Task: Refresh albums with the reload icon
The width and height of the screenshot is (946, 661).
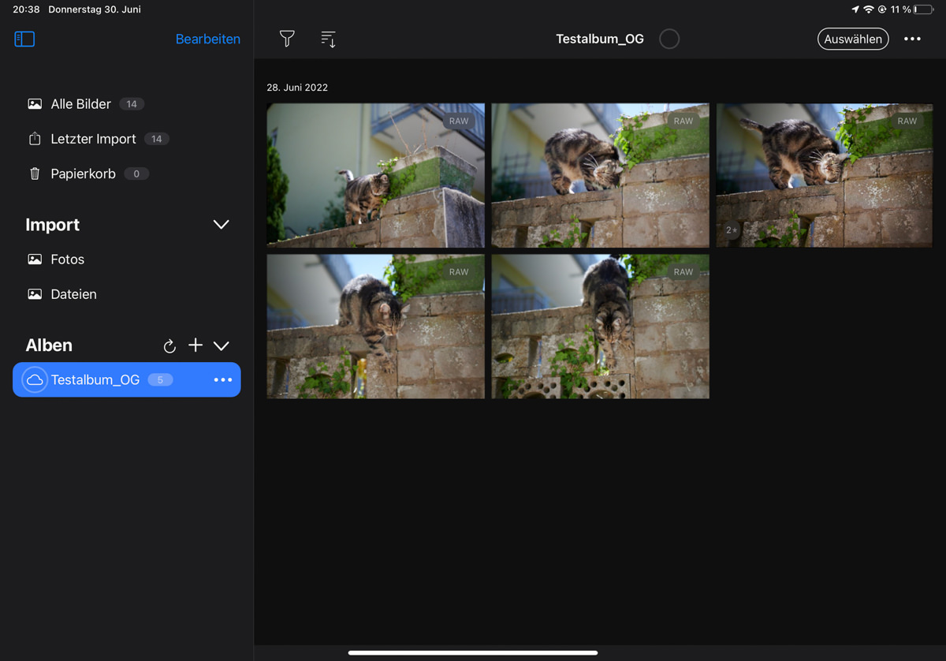Action: coord(169,346)
